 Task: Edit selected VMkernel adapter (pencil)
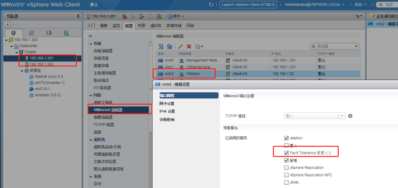click(x=180, y=46)
